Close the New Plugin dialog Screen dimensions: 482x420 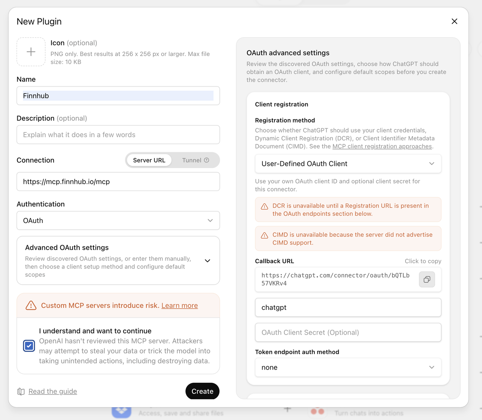(455, 21)
